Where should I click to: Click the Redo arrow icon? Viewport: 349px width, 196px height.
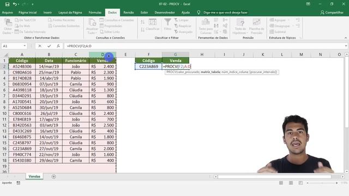point(23,4)
